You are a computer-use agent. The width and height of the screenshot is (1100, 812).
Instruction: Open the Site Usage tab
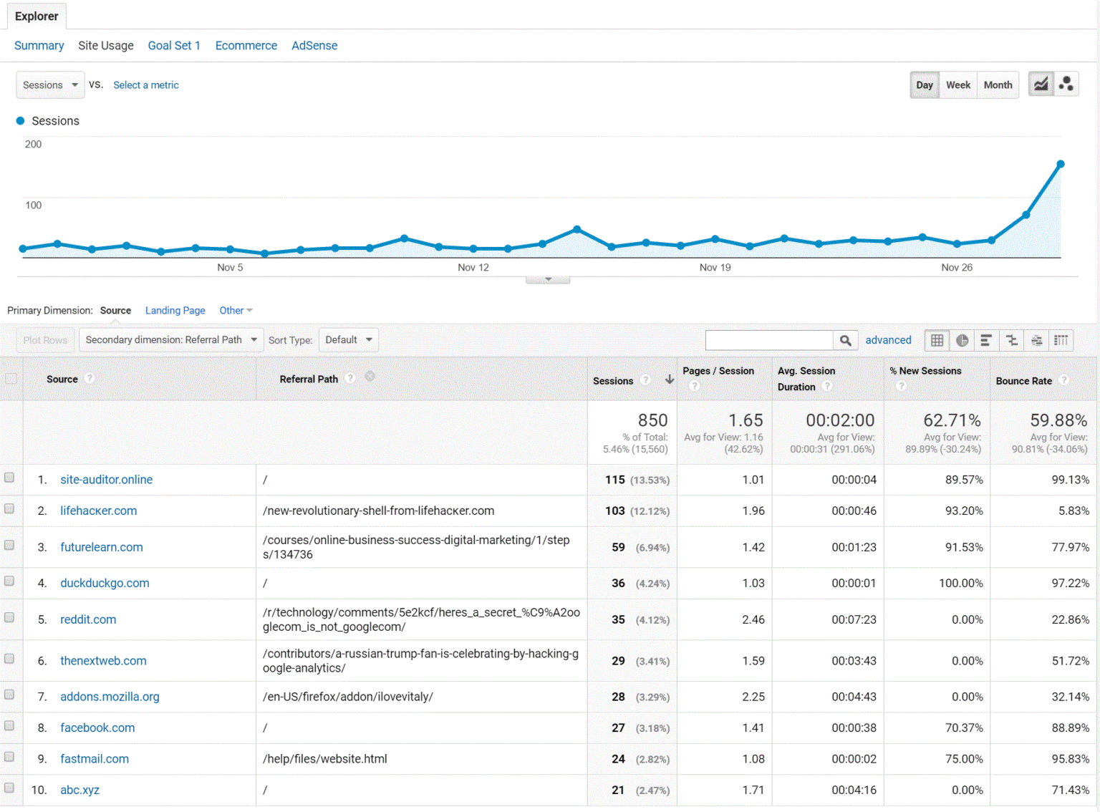[105, 45]
